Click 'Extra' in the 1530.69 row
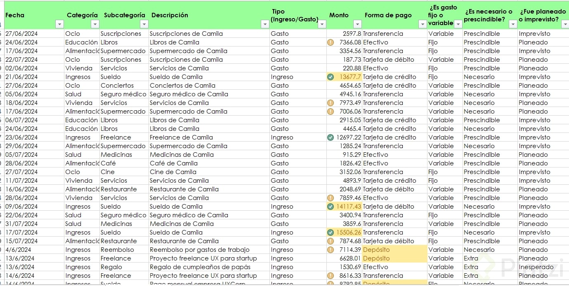Viewport: 569px width, 286px height. tap(471, 267)
